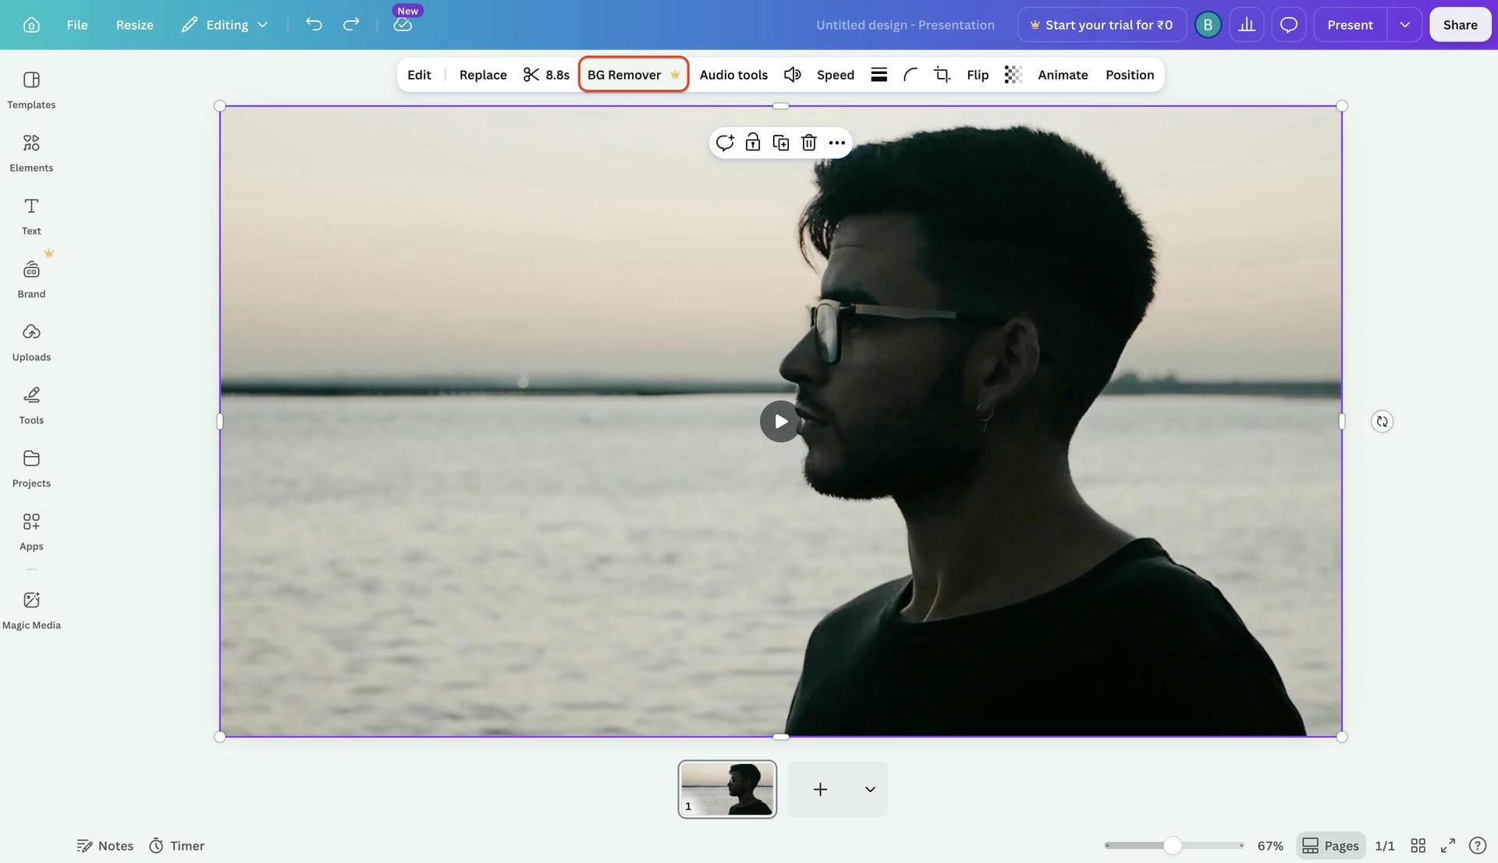Open the Timer

click(x=177, y=846)
